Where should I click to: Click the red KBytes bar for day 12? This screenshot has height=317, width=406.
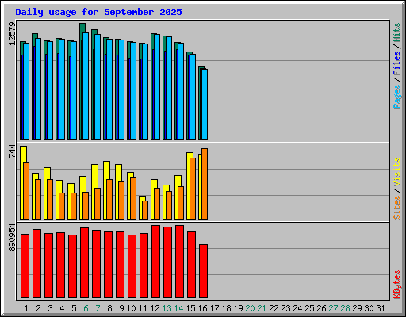point(156,262)
